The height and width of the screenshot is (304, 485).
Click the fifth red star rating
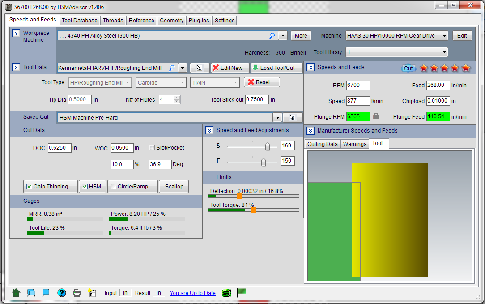465,68
